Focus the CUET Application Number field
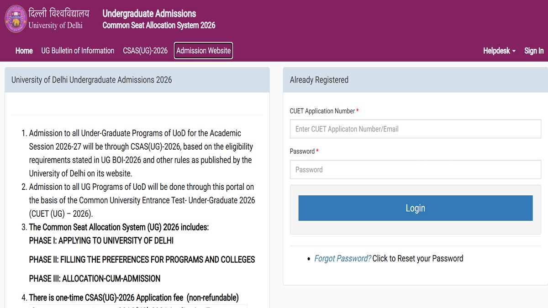This screenshot has height=308, width=548. click(416, 129)
